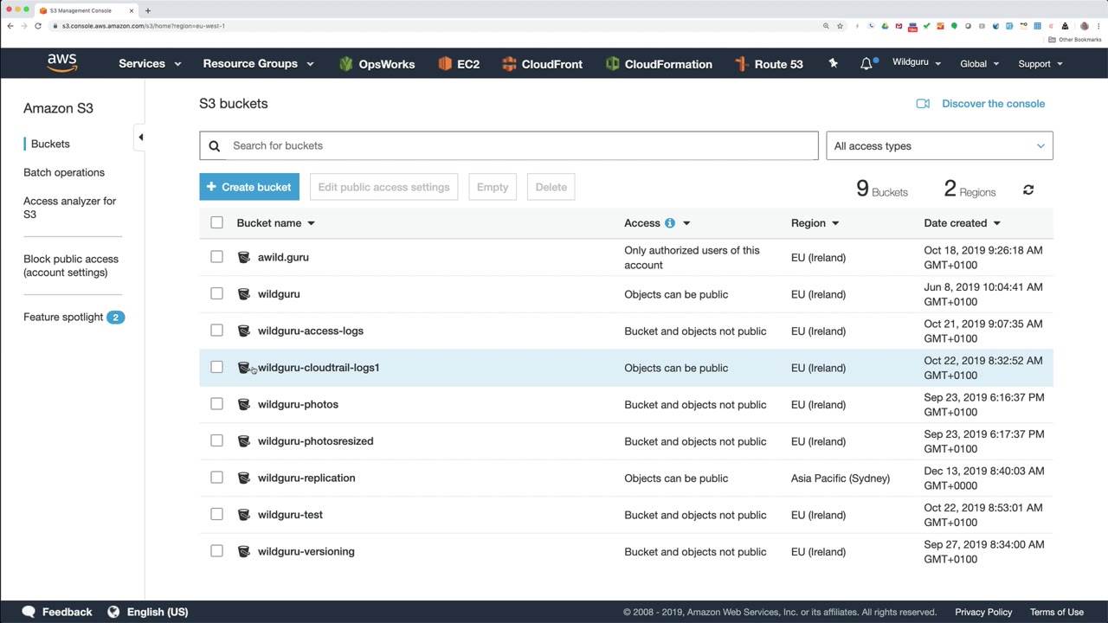Click the pin shortcuts icon
The width and height of the screenshot is (1108, 623).
833,63
